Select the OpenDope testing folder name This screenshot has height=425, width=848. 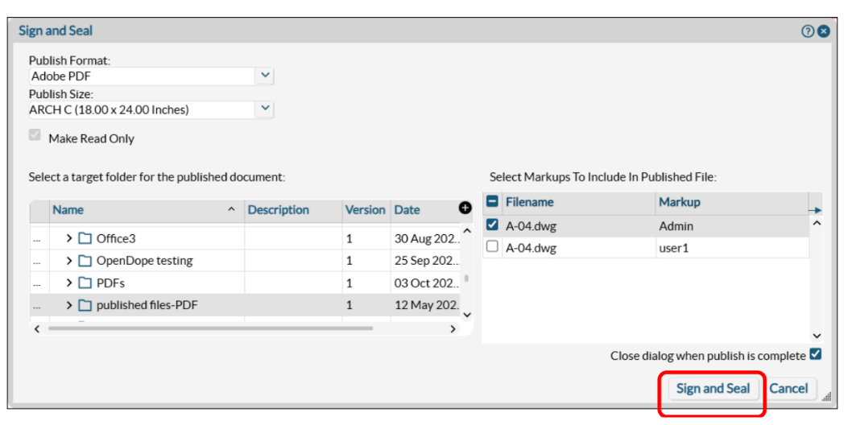coord(144,261)
